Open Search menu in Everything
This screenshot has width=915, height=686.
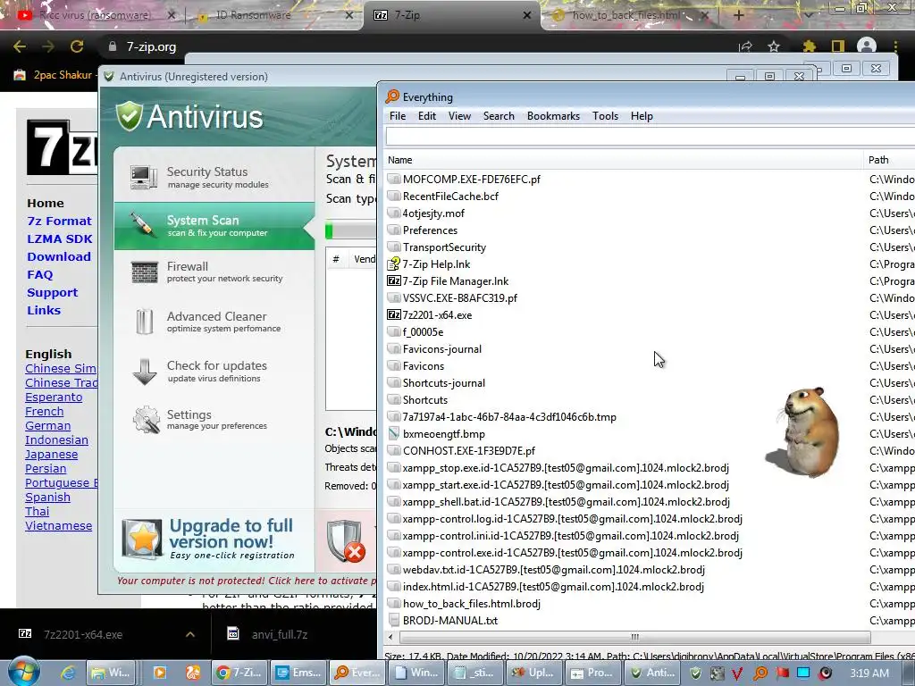click(x=499, y=116)
